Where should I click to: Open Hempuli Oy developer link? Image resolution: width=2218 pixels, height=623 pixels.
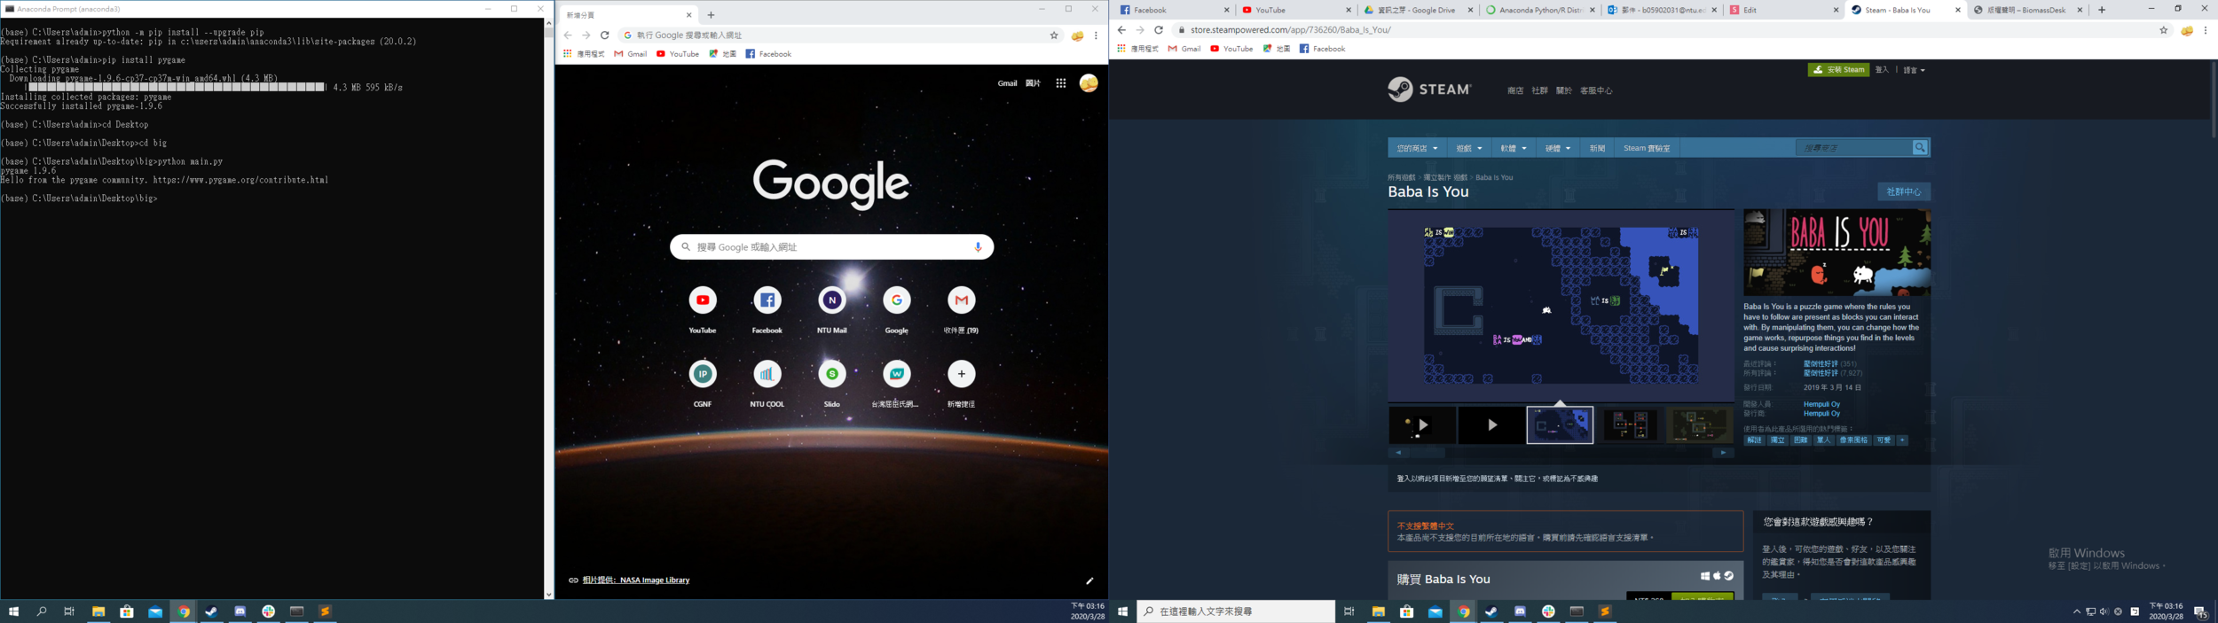click(1821, 404)
